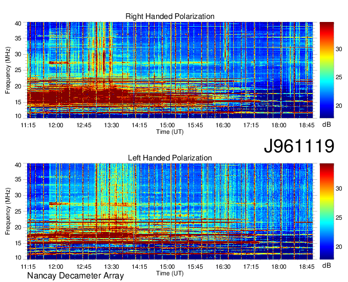
Task: Click the left-handed plot's color bar
Action: (327, 212)
